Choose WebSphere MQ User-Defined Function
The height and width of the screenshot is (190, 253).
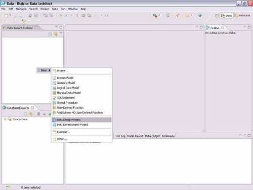82,112
